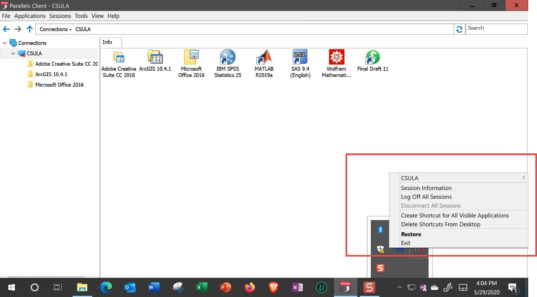
Task: Open Adobe Creative Suite CC 2018 folder icon
Action: [x=119, y=58]
